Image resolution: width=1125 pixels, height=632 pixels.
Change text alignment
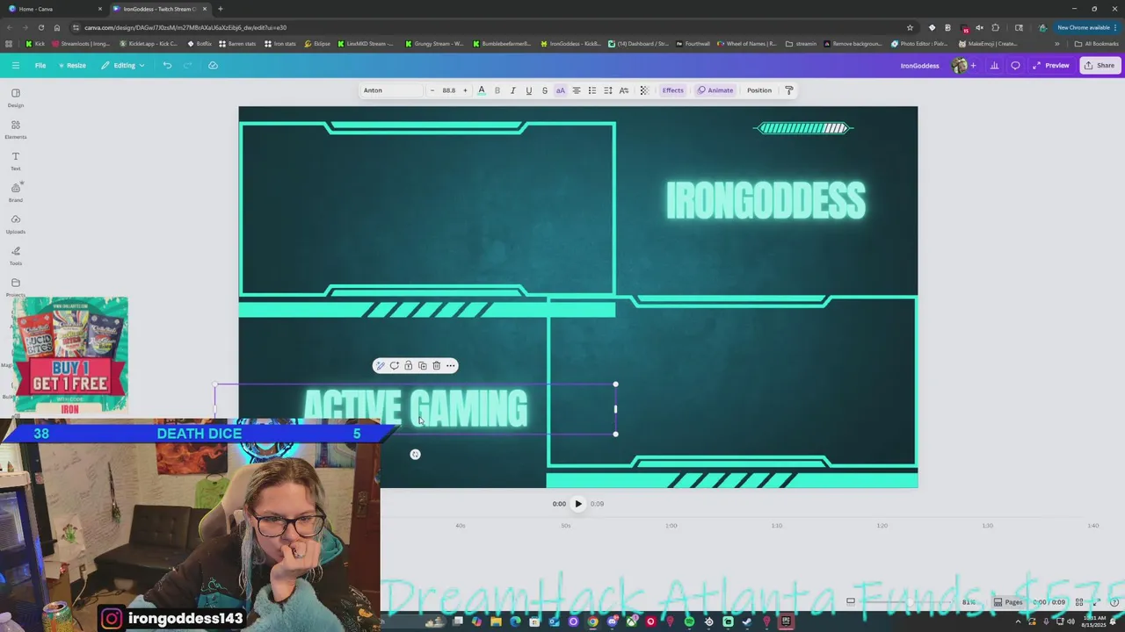click(x=577, y=90)
